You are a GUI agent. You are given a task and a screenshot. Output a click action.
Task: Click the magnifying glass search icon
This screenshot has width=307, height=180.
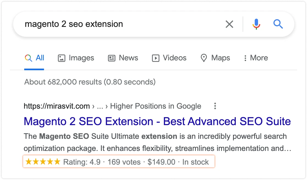pos(278,24)
